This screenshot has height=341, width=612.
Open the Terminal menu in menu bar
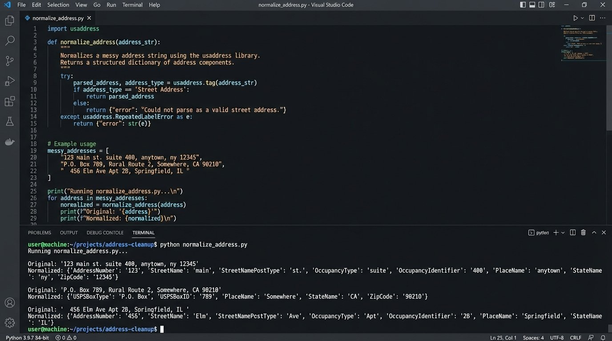[132, 5]
